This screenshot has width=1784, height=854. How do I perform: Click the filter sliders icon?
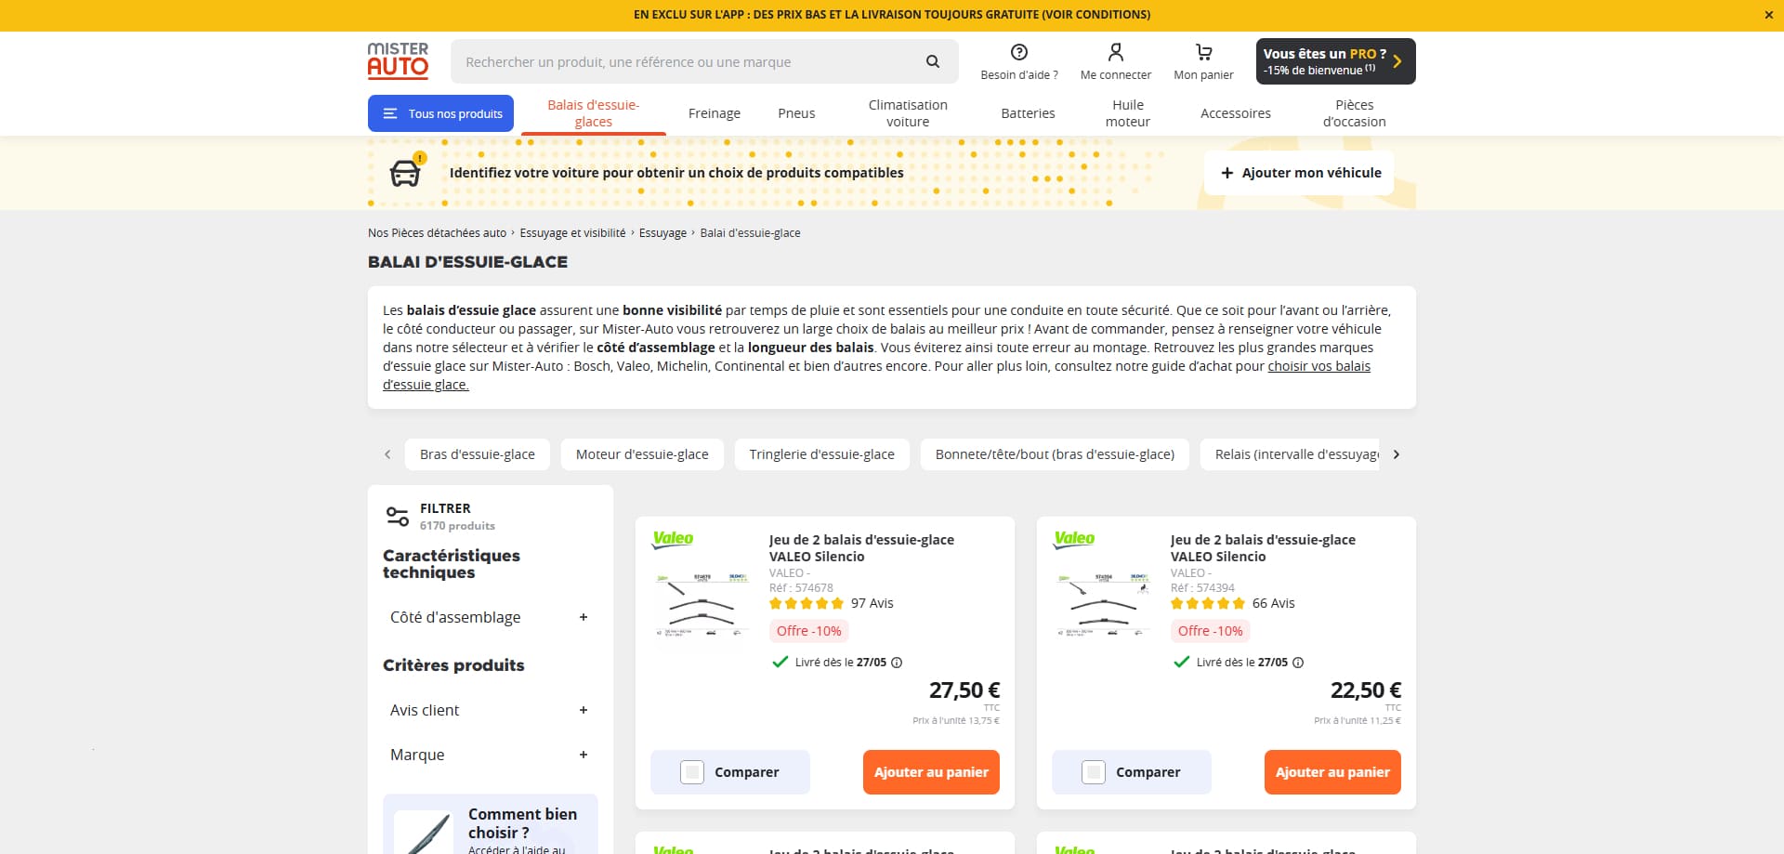(x=398, y=516)
